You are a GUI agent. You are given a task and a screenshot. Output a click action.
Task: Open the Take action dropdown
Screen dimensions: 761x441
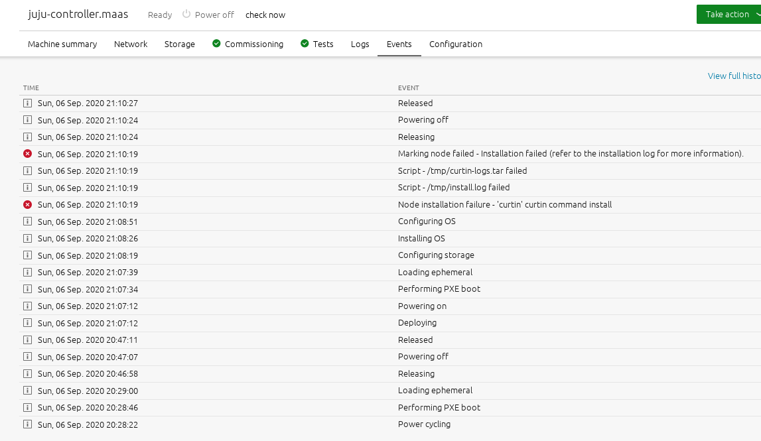(728, 15)
